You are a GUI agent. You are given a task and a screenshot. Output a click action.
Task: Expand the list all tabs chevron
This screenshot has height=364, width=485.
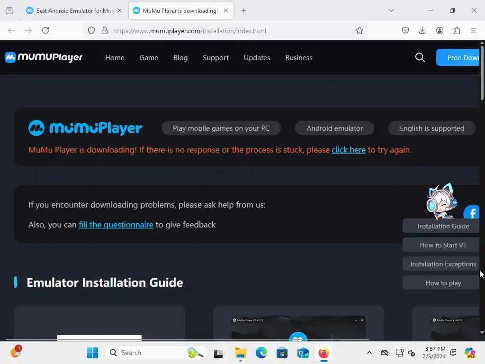pyautogui.click(x=391, y=10)
